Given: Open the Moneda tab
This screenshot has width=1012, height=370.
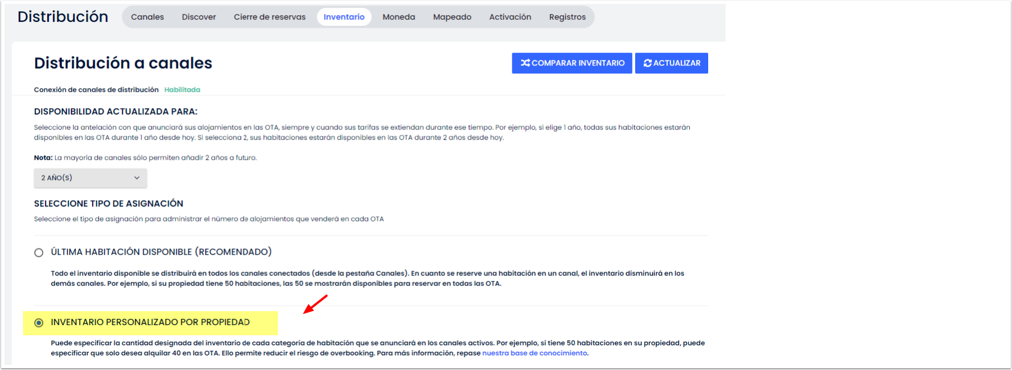Looking at the screenshot, I should [399, 17].
